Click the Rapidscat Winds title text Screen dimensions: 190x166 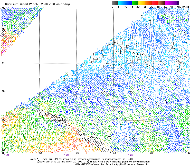coord(37,4)
